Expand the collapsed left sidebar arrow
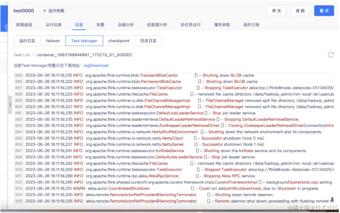Viewport: 340px width, 213px height. click(x=10, y=105)
